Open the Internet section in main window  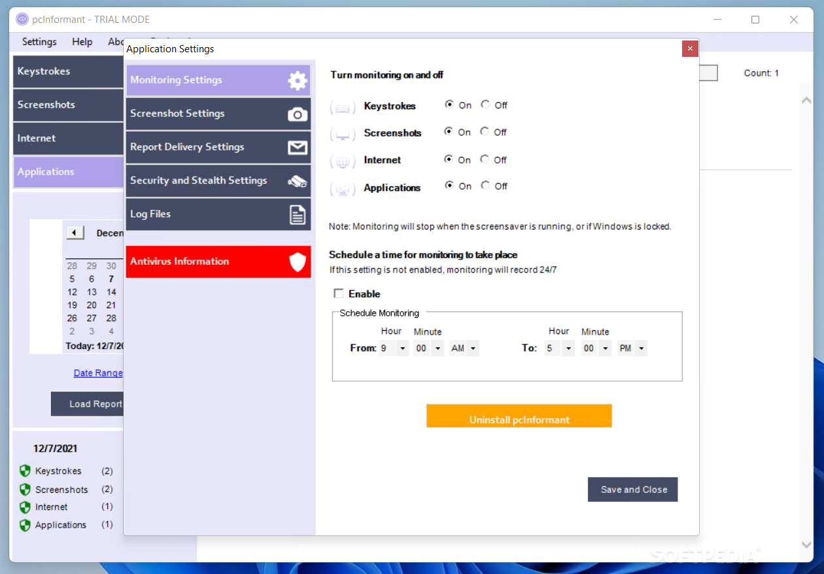tap(69, 139)
